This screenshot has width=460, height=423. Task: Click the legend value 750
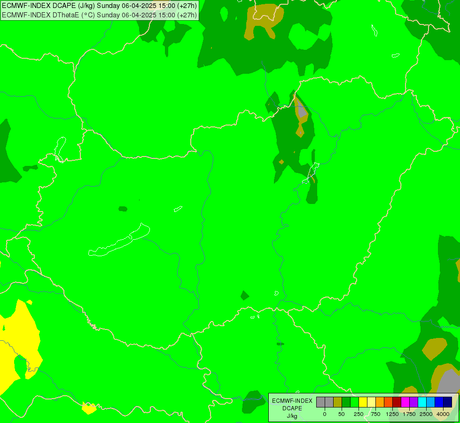point(375,414)
